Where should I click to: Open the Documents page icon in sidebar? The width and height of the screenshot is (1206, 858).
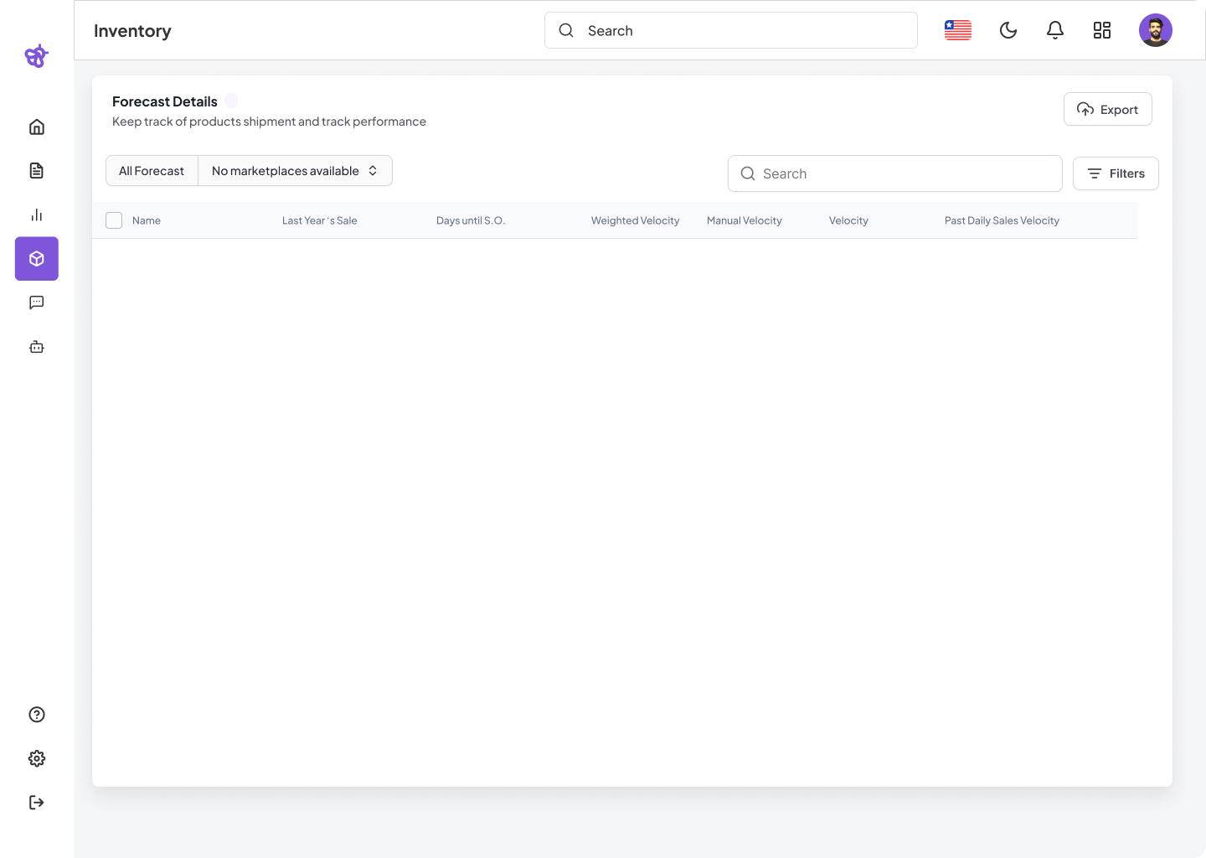[x=37, y=171]
